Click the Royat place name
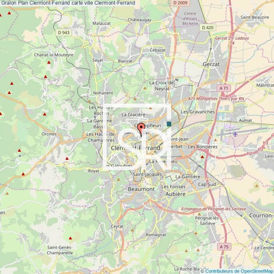 [94, 171]
